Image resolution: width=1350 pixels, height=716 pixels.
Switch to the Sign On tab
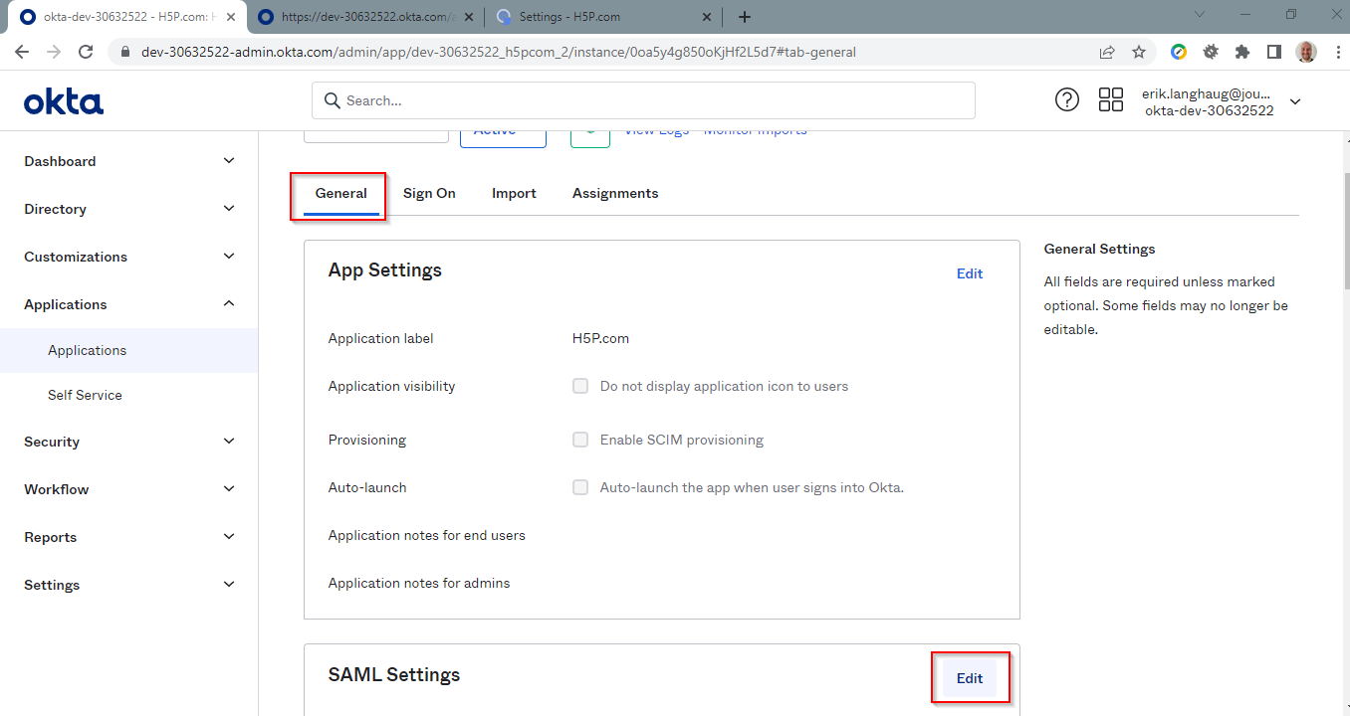coord(429,193)
